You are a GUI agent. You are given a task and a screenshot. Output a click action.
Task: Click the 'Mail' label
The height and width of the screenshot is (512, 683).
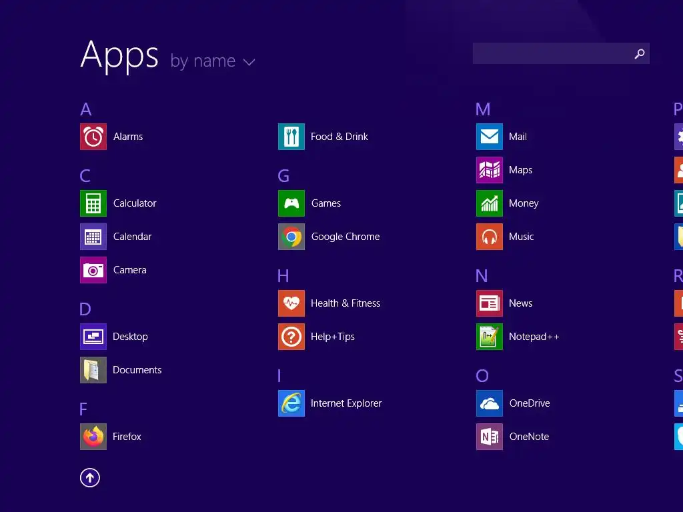tap(518, 137)
